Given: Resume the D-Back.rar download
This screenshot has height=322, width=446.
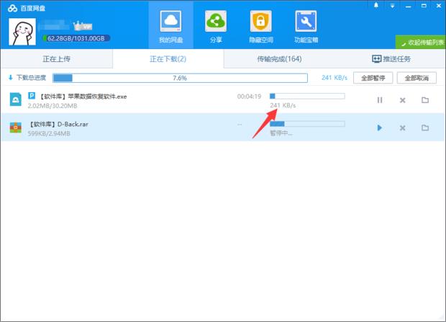Looking at the screenshot, I should click(380, 128).
